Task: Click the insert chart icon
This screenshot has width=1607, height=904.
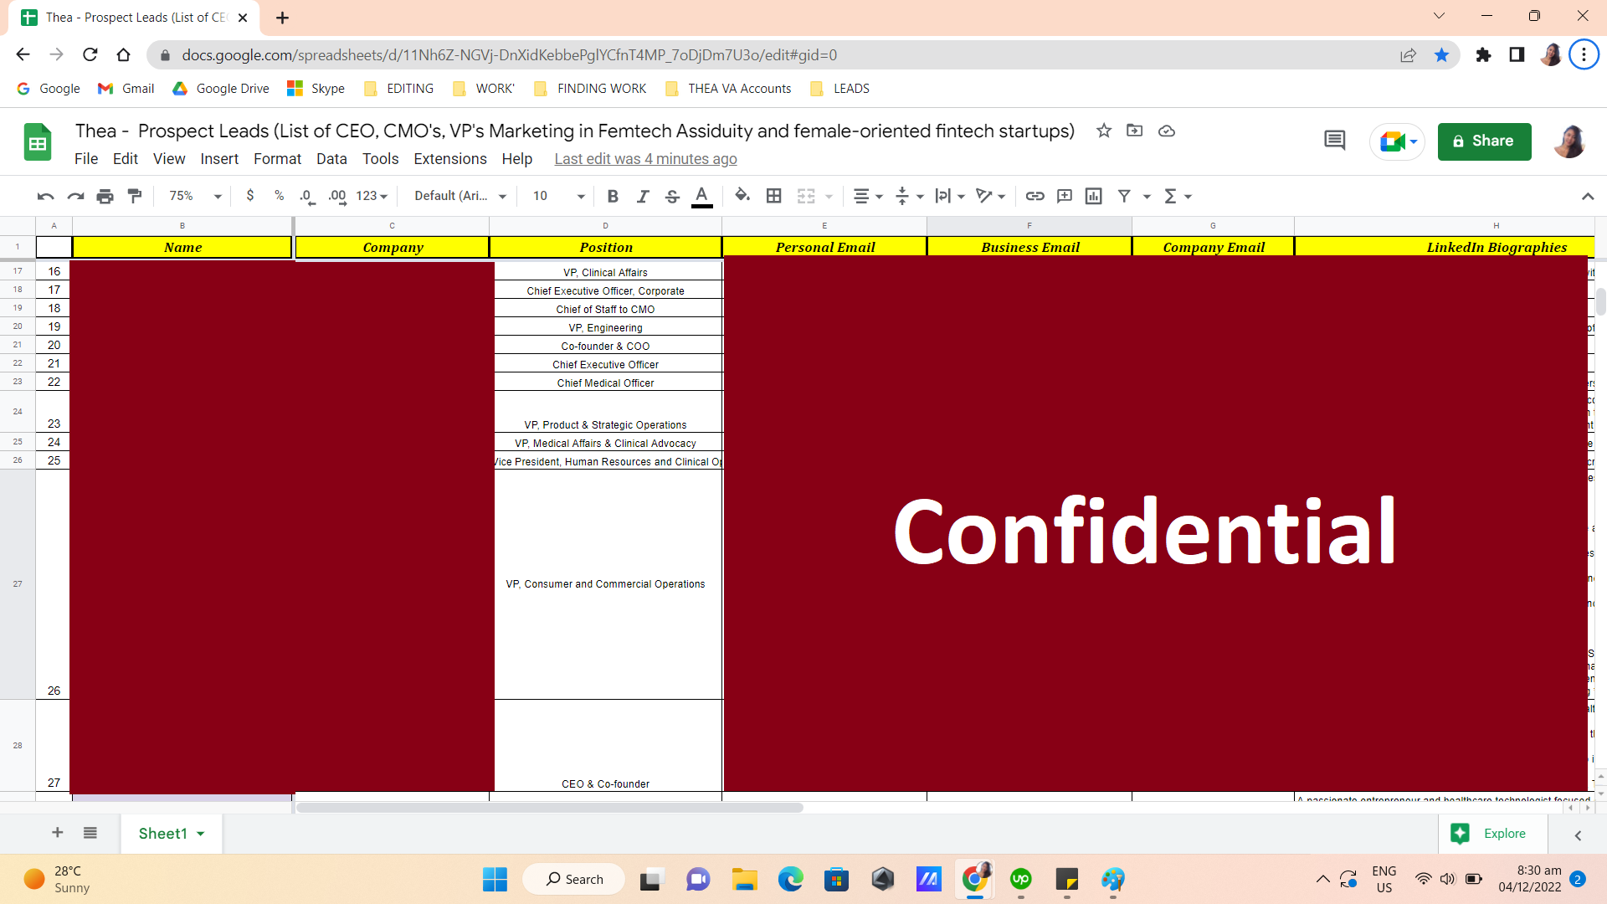Action: pyautogui.click(x=1093, y=196)
